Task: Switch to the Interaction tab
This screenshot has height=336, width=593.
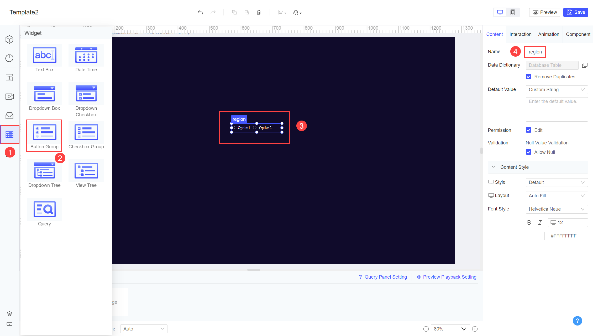Action: coord(520,34)
